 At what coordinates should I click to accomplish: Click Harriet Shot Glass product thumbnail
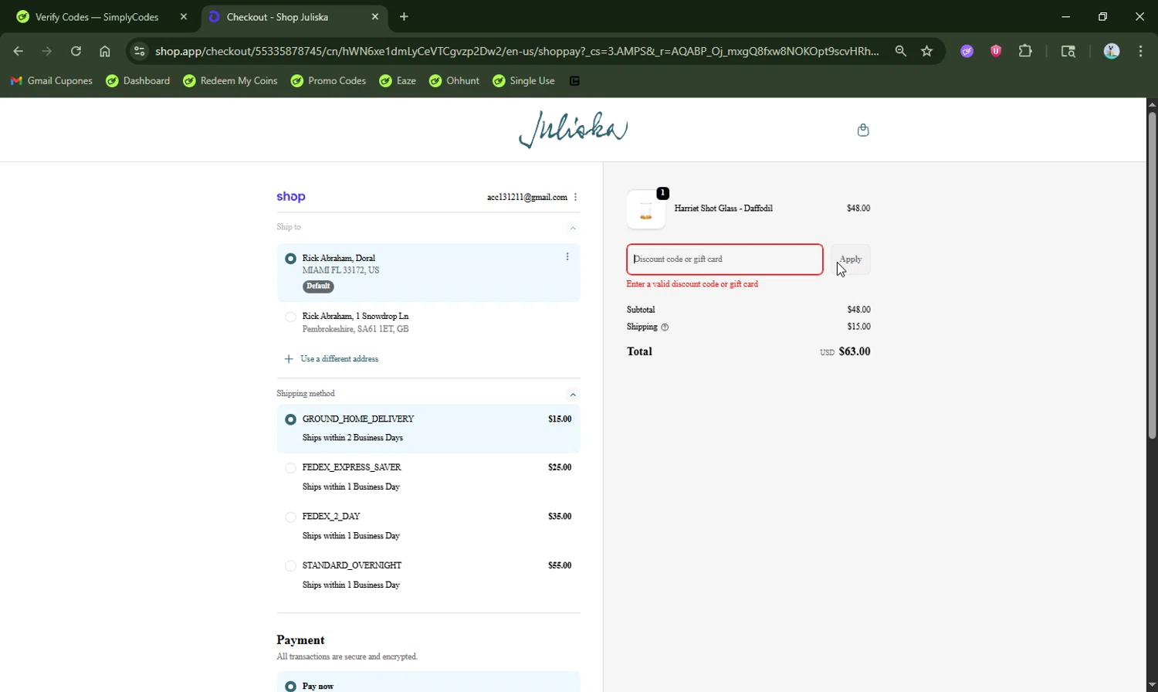(646, 209)
